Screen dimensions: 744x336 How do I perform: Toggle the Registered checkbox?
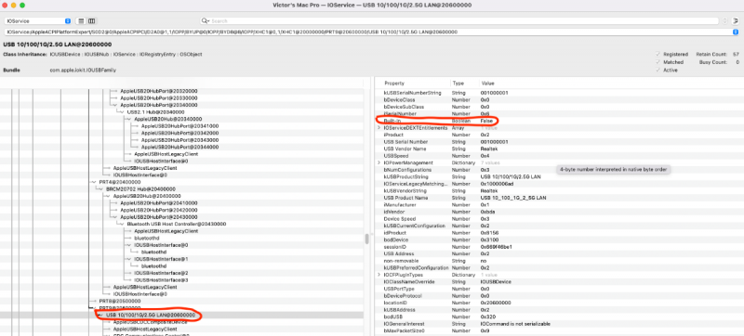pos(658,55)
